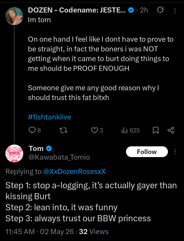This screenshot has height=241, width=184.
Task: Open more options beside Follow button
Action: coord(175,152)
